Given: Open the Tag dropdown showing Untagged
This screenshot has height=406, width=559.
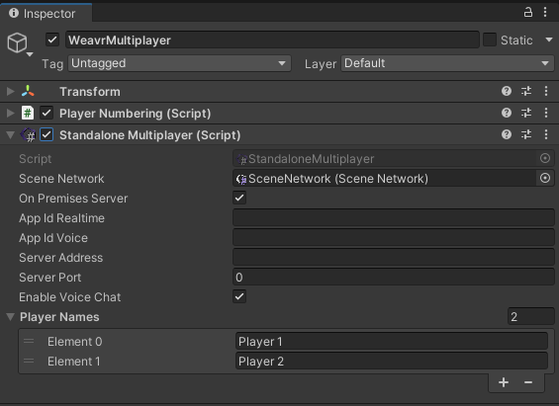Looking at the screenshot, I should pos(179,63).
